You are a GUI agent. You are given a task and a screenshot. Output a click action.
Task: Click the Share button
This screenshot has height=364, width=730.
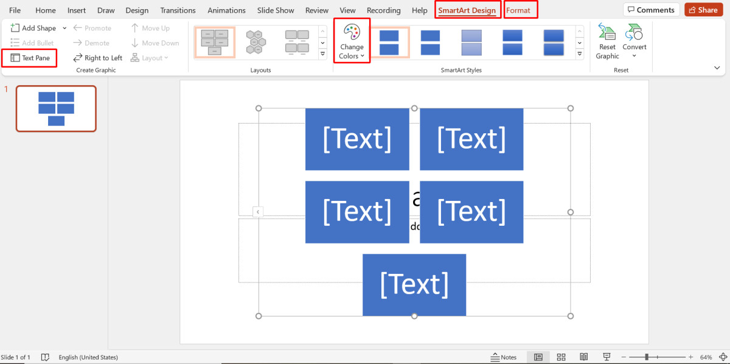pos(703,10)
